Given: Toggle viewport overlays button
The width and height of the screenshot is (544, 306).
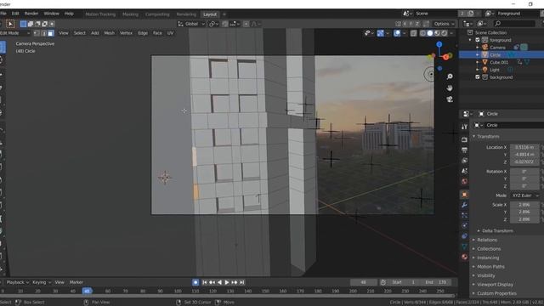Looking at the screenshot, I should click(397, 33).
